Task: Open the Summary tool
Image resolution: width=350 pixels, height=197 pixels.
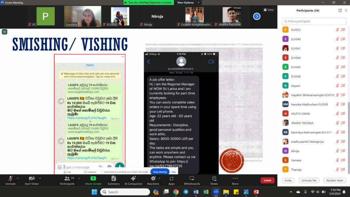Action: (113, 180)
